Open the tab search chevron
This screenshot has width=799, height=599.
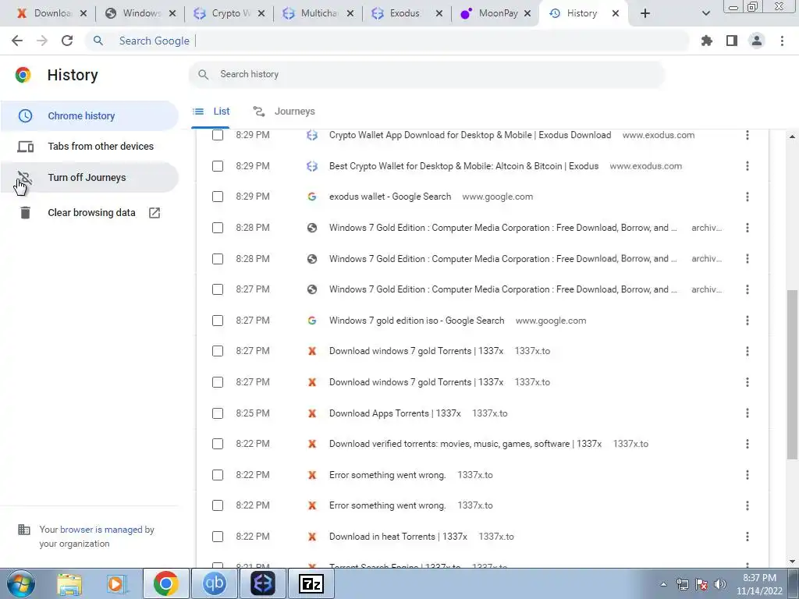point(705,13)
